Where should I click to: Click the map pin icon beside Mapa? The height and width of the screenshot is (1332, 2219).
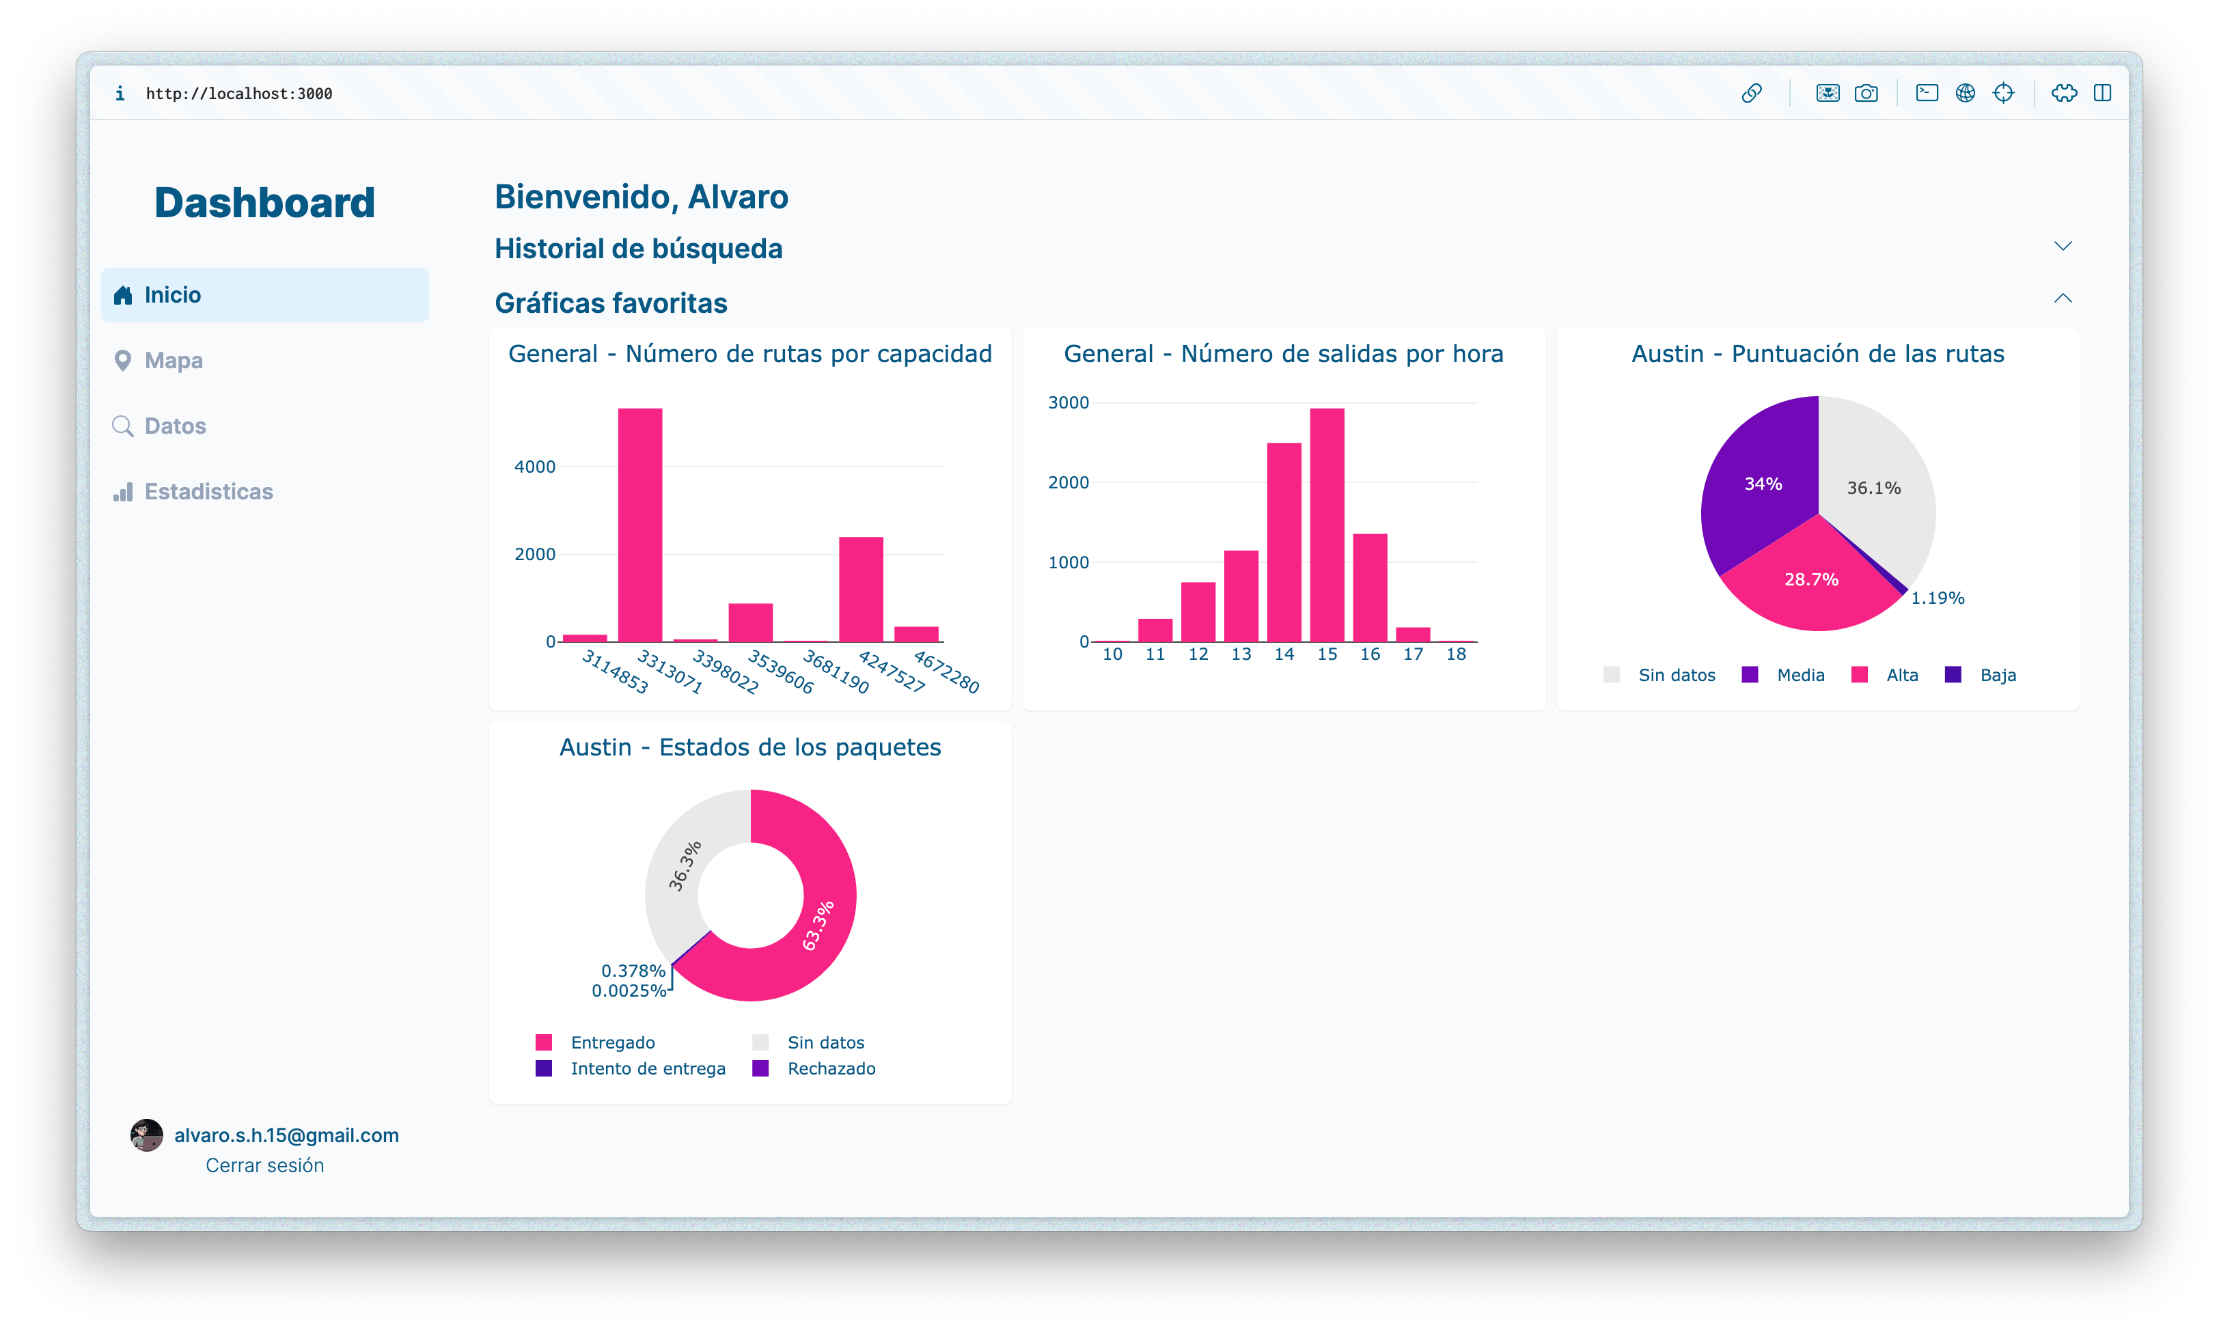click(x=123, y=361)
